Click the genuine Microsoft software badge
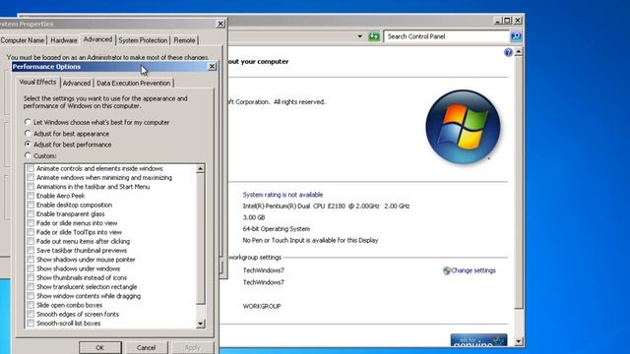 point(478,340)
